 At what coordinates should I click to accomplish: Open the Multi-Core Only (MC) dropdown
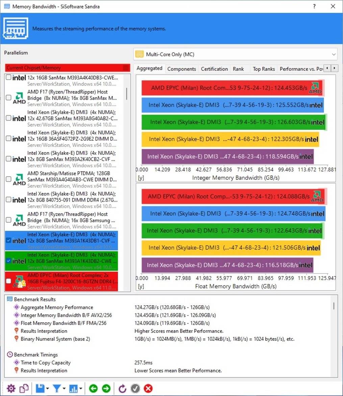click(235, 54)
